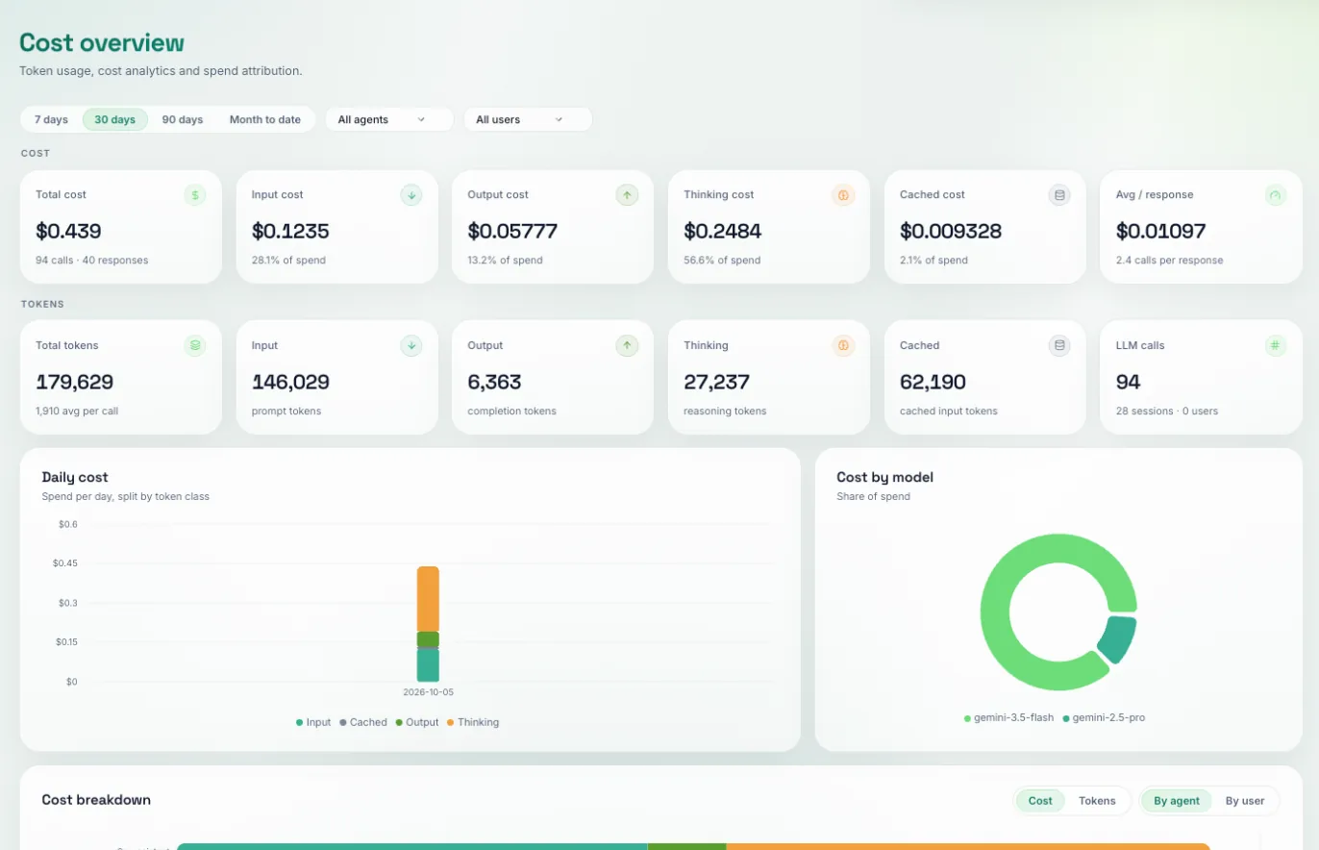Screen dimensions: 1319x850
Task: Select the 30 days range
Action: click(x=115, y=119)
